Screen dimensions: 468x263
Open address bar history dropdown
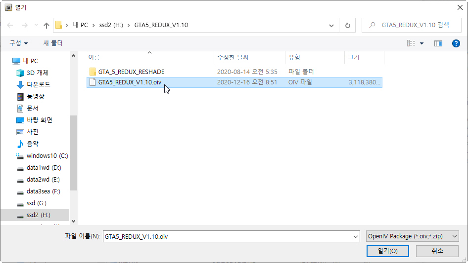coord(331,25)
